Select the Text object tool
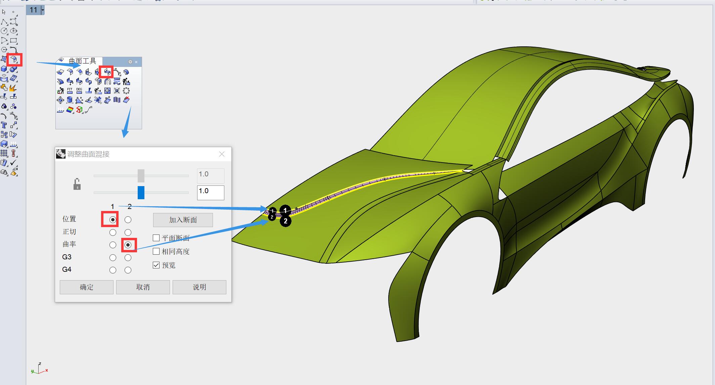This screenshot has height=385, width=715. click(x=4, y=125)
